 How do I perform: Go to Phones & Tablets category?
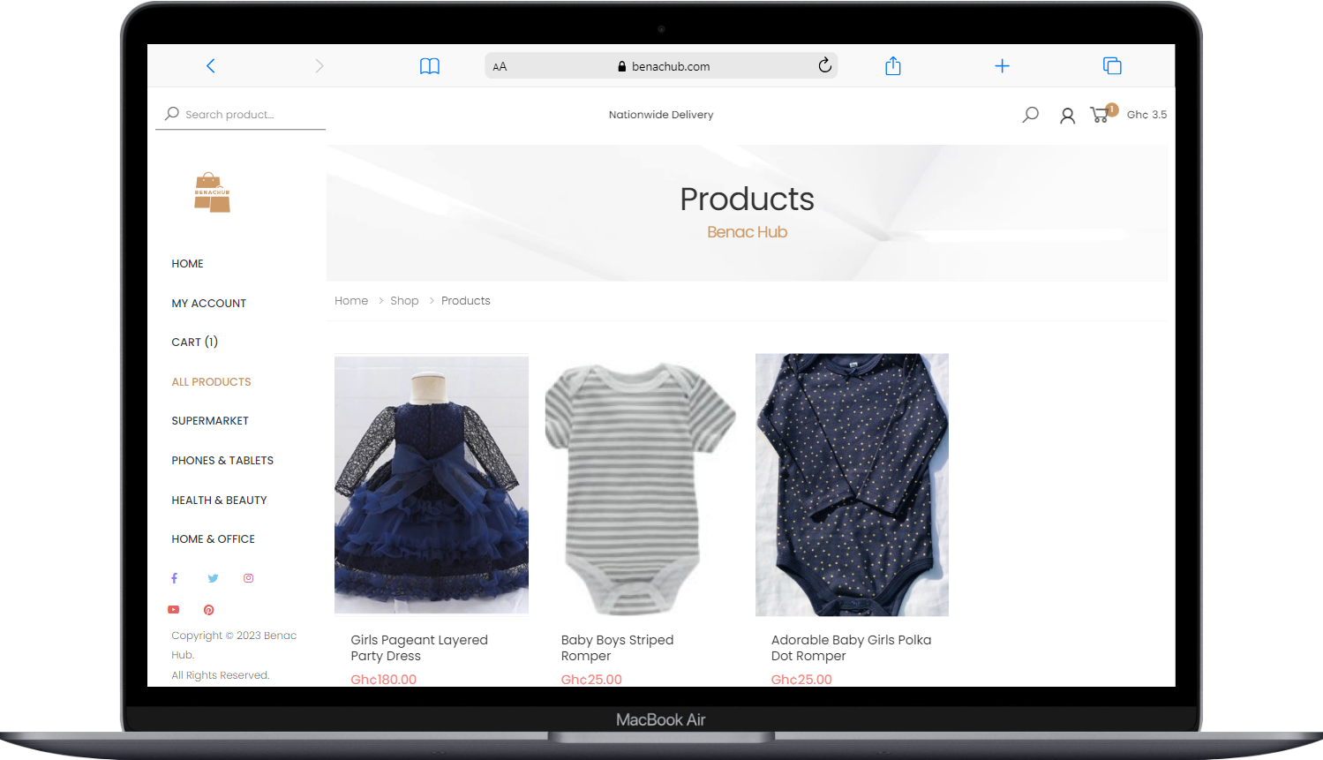point(222,461)
